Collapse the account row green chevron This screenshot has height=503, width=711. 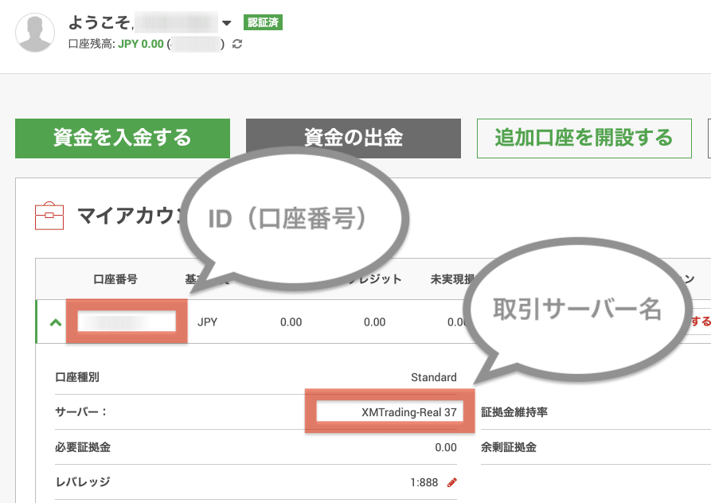56,322
